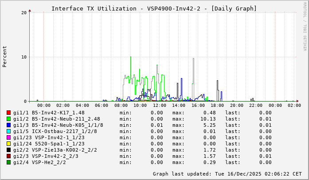Viewport: 309px width, 180px height.
Task: Click the y-axis value 10
Action: (24, 57)
